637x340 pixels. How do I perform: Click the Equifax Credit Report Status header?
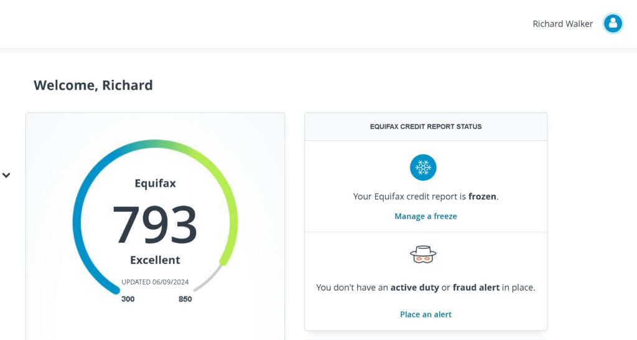pyautogui.click(x=425, y=126)
